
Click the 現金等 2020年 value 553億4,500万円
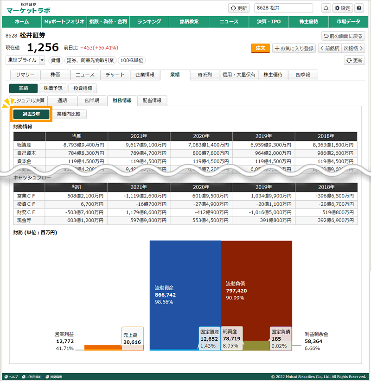click(211, 220)
